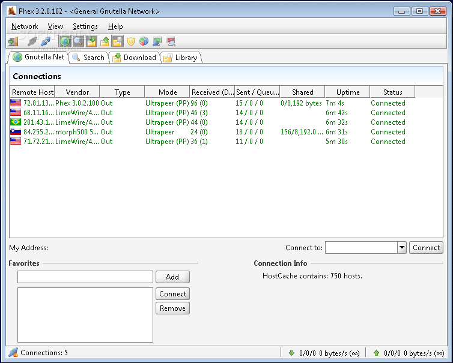Click the connections plug icon in status bar
Viewport: 453px width, 363px height.
point(13,352)
